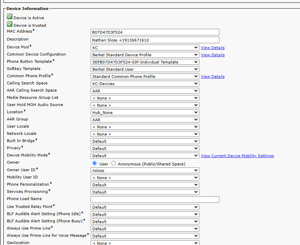Open the Phone Button Template dropdown
This screenshot has height=245, width=300.
point(145,62)
